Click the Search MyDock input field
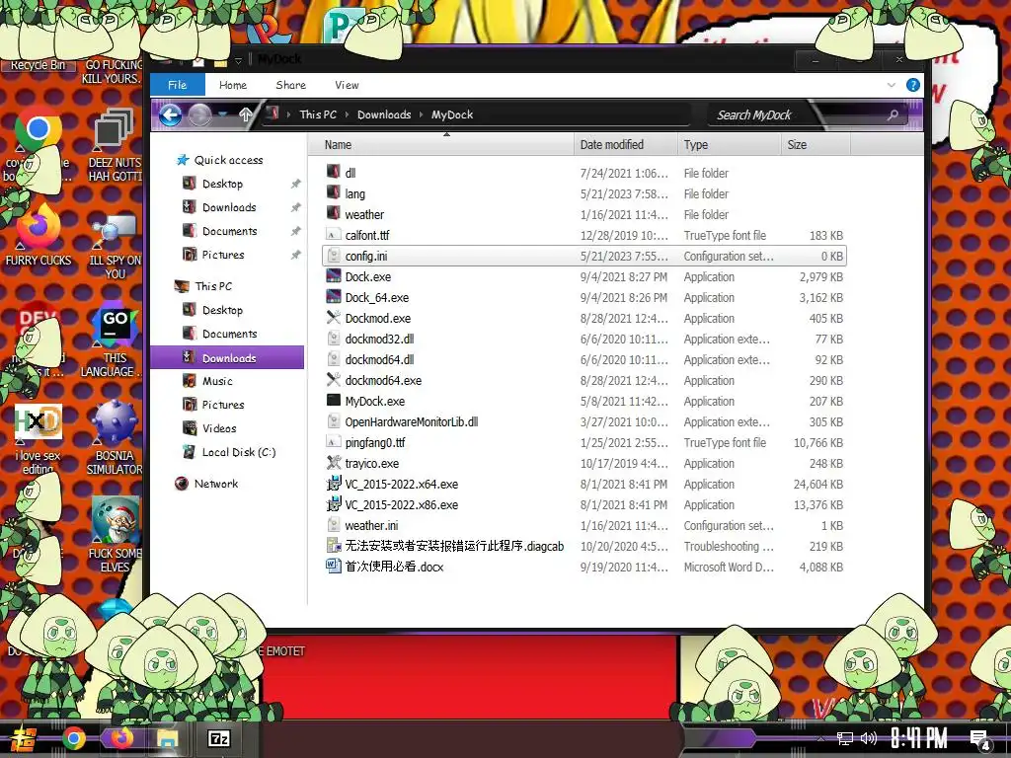This screenshot has height=758, width=1011. tap(798, 115)
